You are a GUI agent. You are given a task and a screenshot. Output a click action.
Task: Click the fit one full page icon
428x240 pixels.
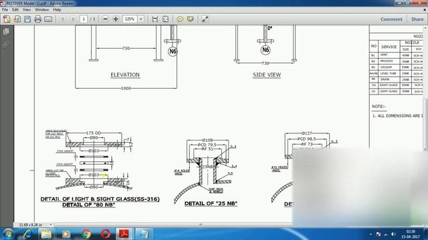[x=165, y=19]
